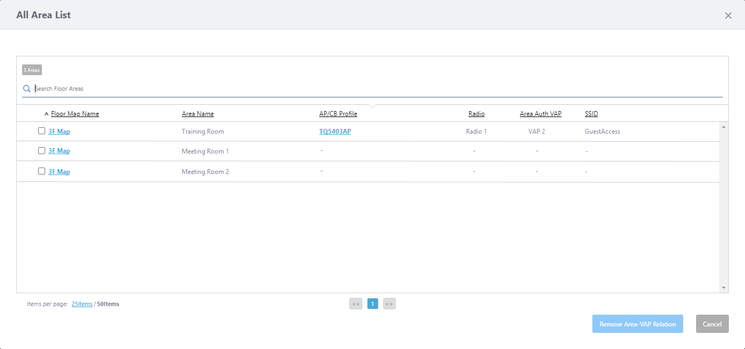Sort by Area Auth VAP column
The image size is (745, 349).
coord(540,114)
